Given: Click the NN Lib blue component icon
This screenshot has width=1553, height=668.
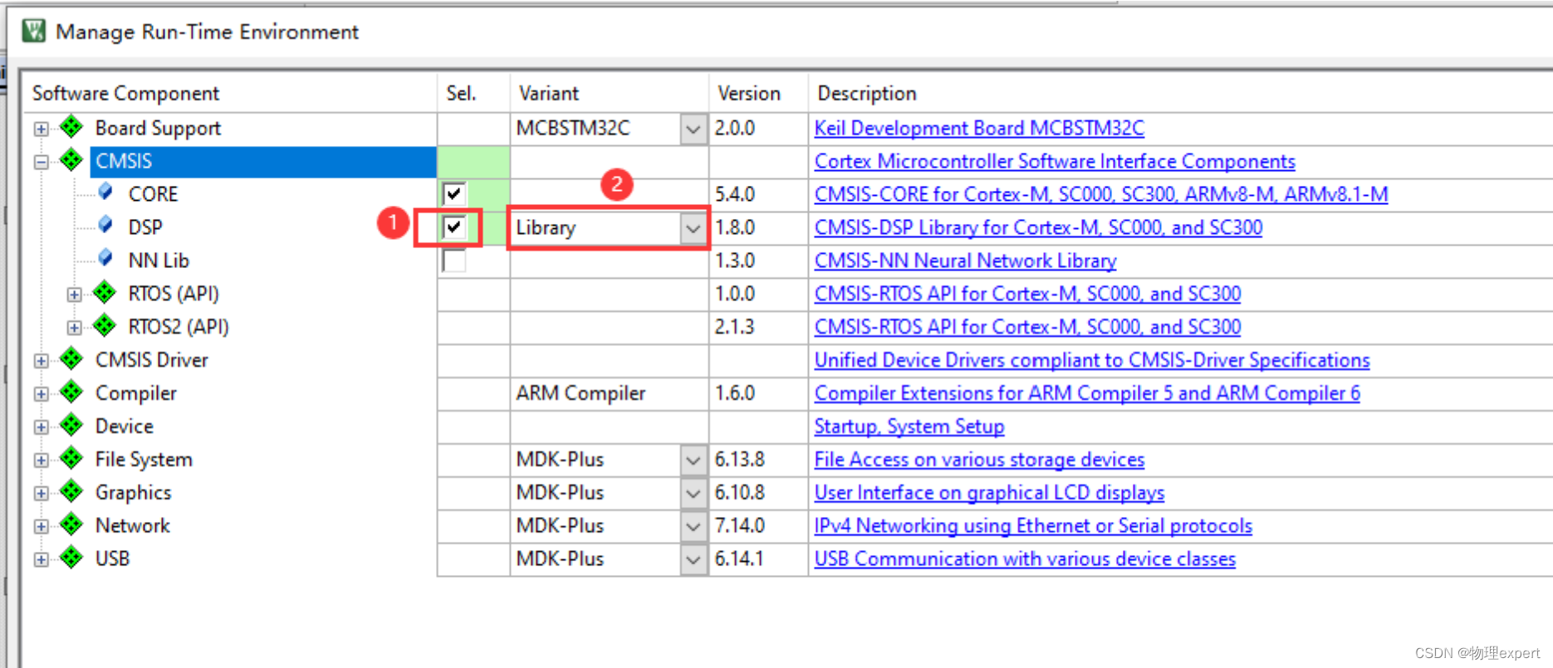Looking at the screenshot, I should coord(105,259).
